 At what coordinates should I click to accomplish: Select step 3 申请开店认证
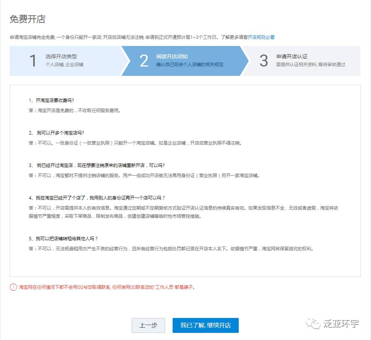tap(302, 61)
